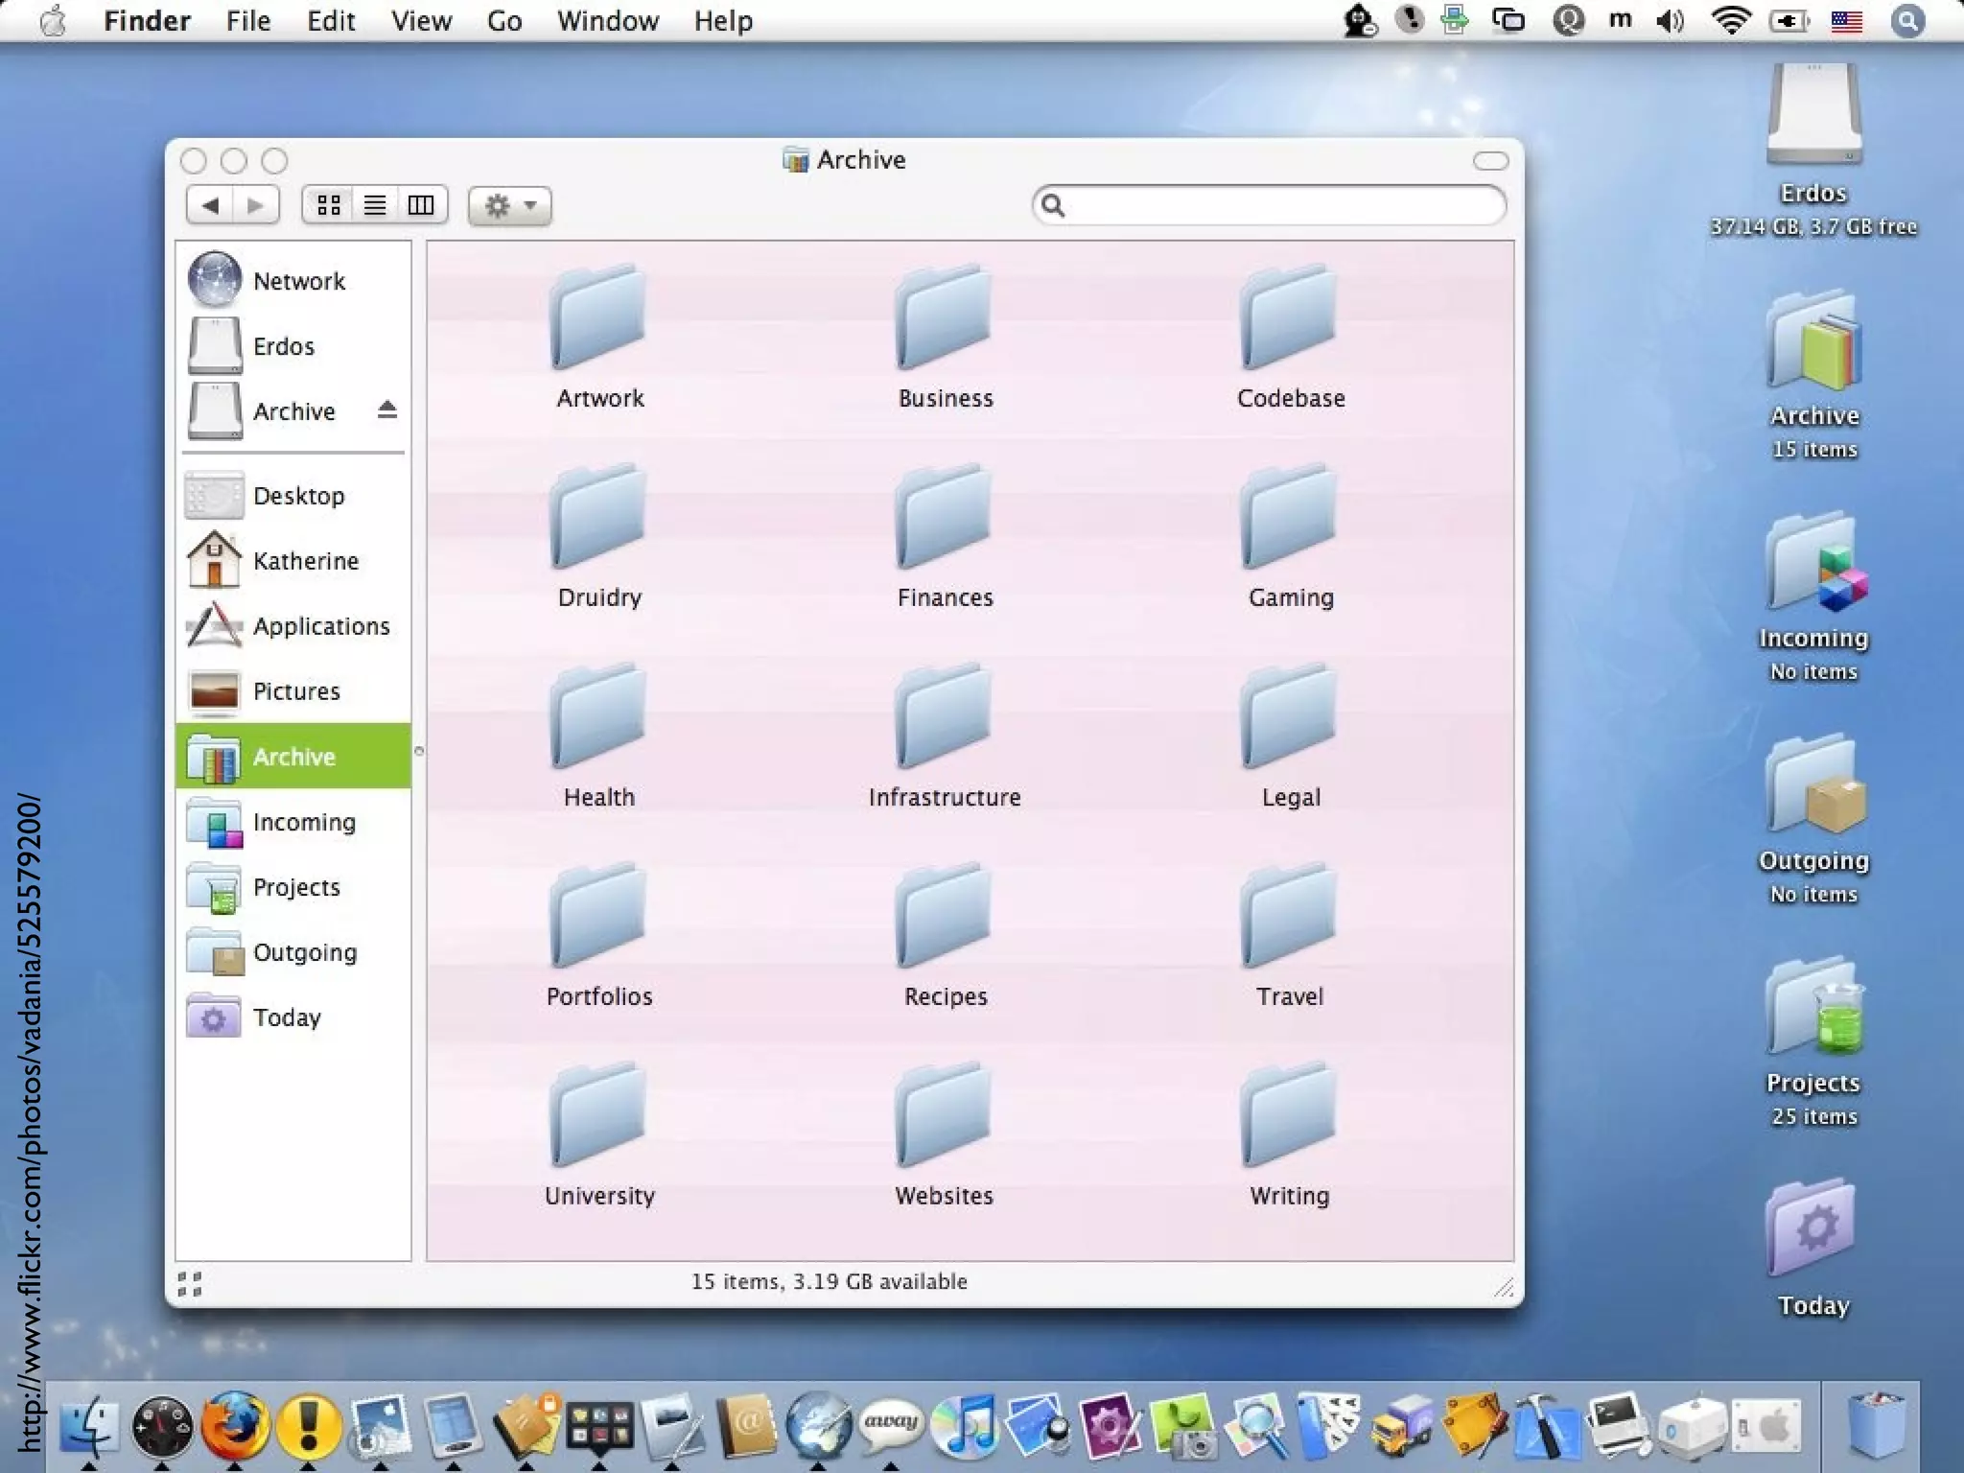Open Pictures in the sidebar

pyautogui.click(x=293, y=691)
